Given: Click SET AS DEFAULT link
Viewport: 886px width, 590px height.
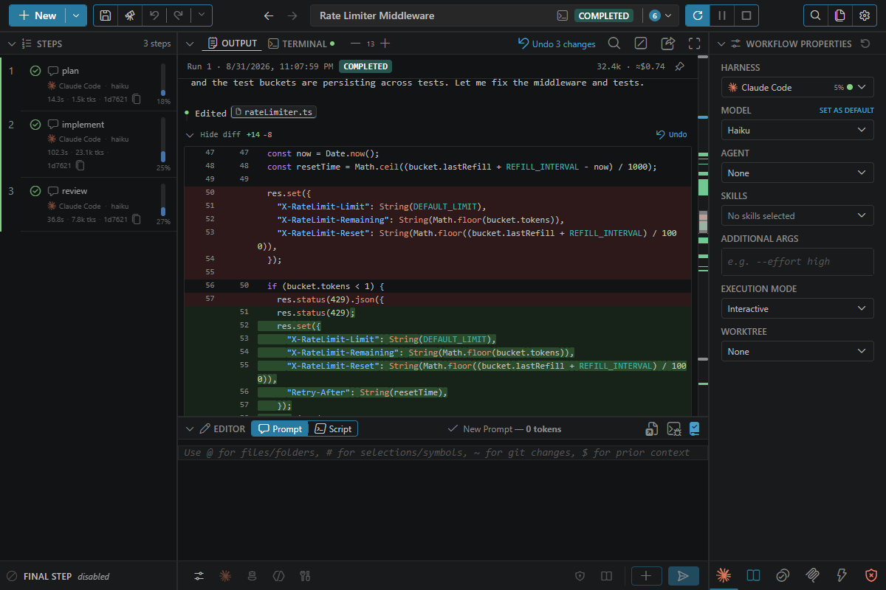Looking at the screenshot, I should point(846,110).
